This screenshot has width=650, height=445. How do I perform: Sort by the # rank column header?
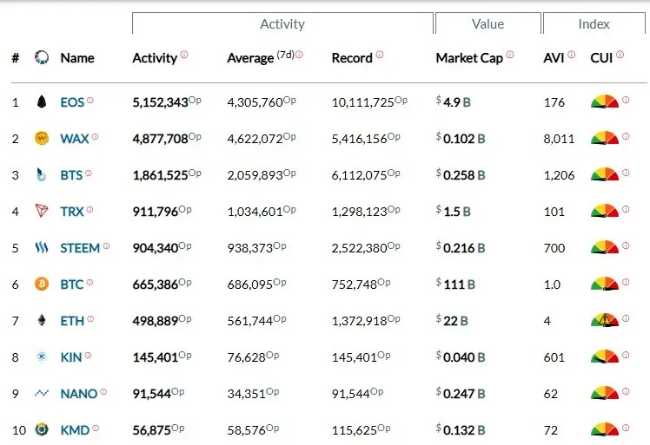(x=16, y=58)
